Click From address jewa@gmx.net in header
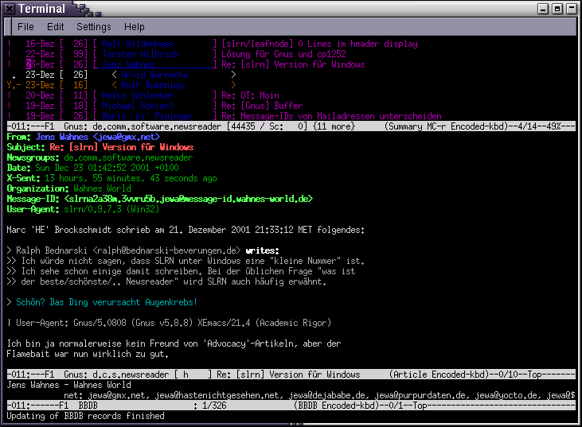 click(x=127, y=137)
